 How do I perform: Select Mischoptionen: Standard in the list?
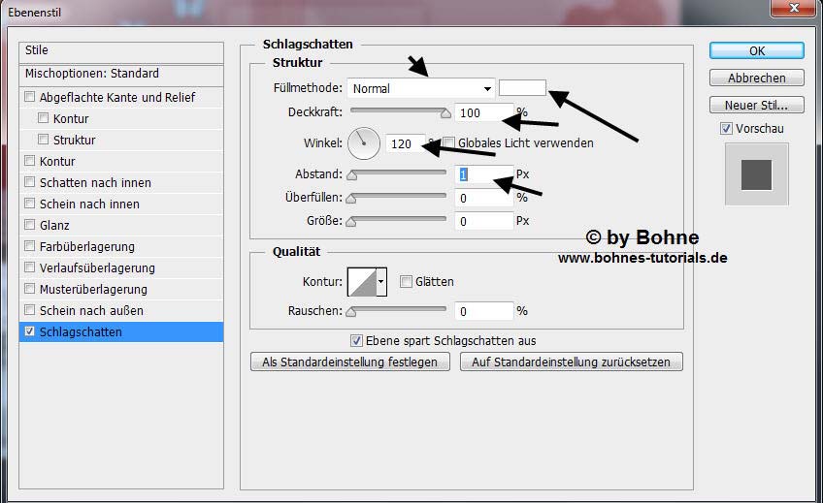pyautogui.click(x=92, y=74)
